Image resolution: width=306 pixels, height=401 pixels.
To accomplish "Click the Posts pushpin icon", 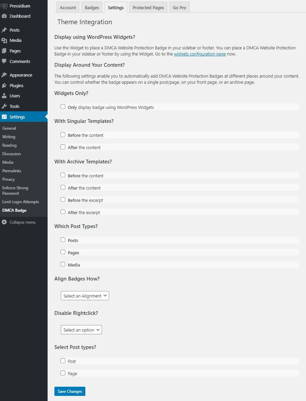I will click(4, 30).
